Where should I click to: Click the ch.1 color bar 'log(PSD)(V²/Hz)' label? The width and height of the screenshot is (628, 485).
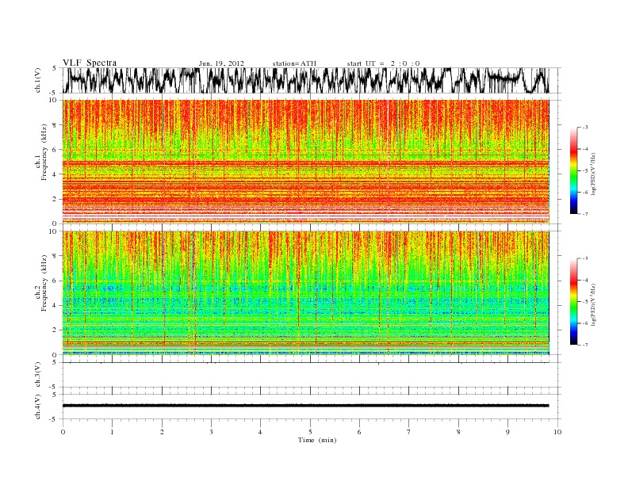(593, 174)
